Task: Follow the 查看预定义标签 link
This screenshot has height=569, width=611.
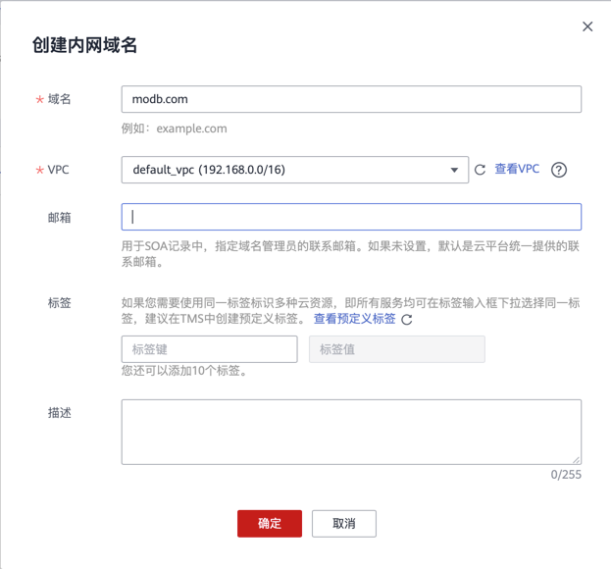Action: tap(355, 319)
